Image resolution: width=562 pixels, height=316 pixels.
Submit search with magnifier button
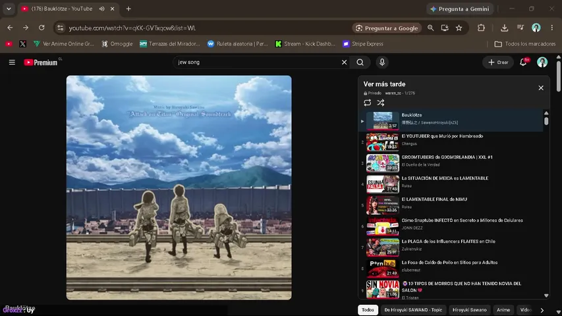tap(360, 63)
